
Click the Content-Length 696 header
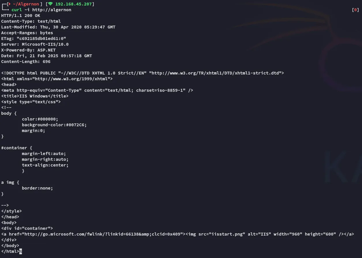coord(26,62)
